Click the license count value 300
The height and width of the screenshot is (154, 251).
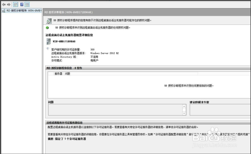[92, 50]
